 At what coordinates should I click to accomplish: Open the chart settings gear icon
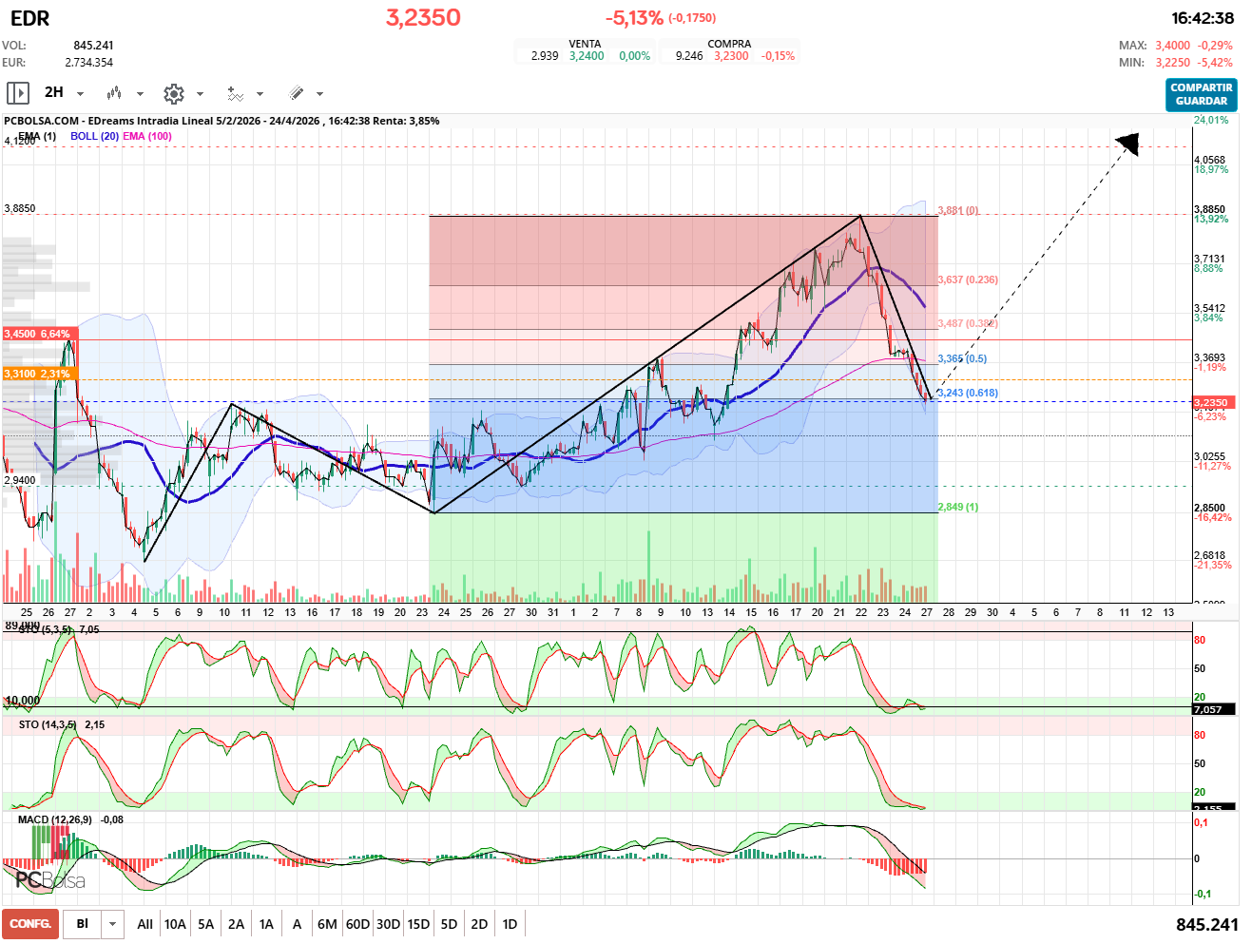click(173, 93)
